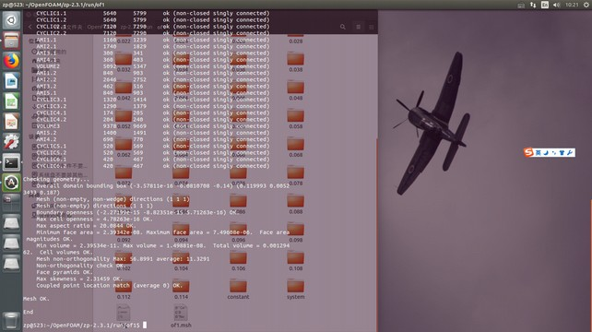Screen dimensions: 592x332
Task: Click the search icon in Files window
Action: coord(342,27)
